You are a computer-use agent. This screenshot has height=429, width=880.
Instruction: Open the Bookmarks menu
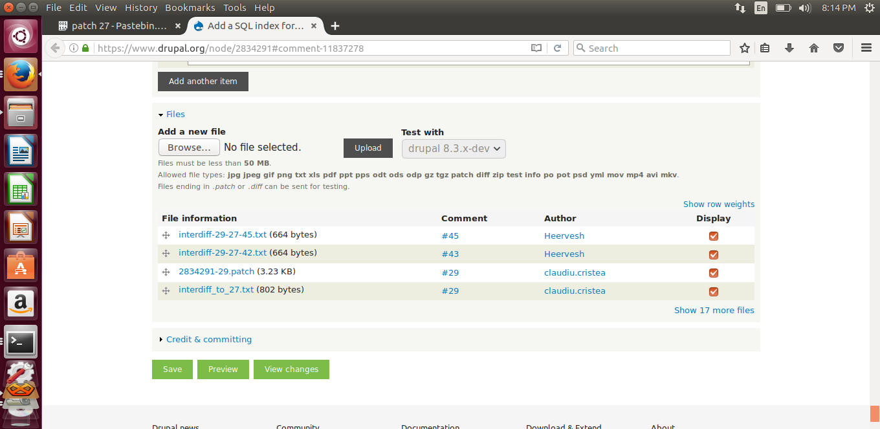click(x=190, y=7)
